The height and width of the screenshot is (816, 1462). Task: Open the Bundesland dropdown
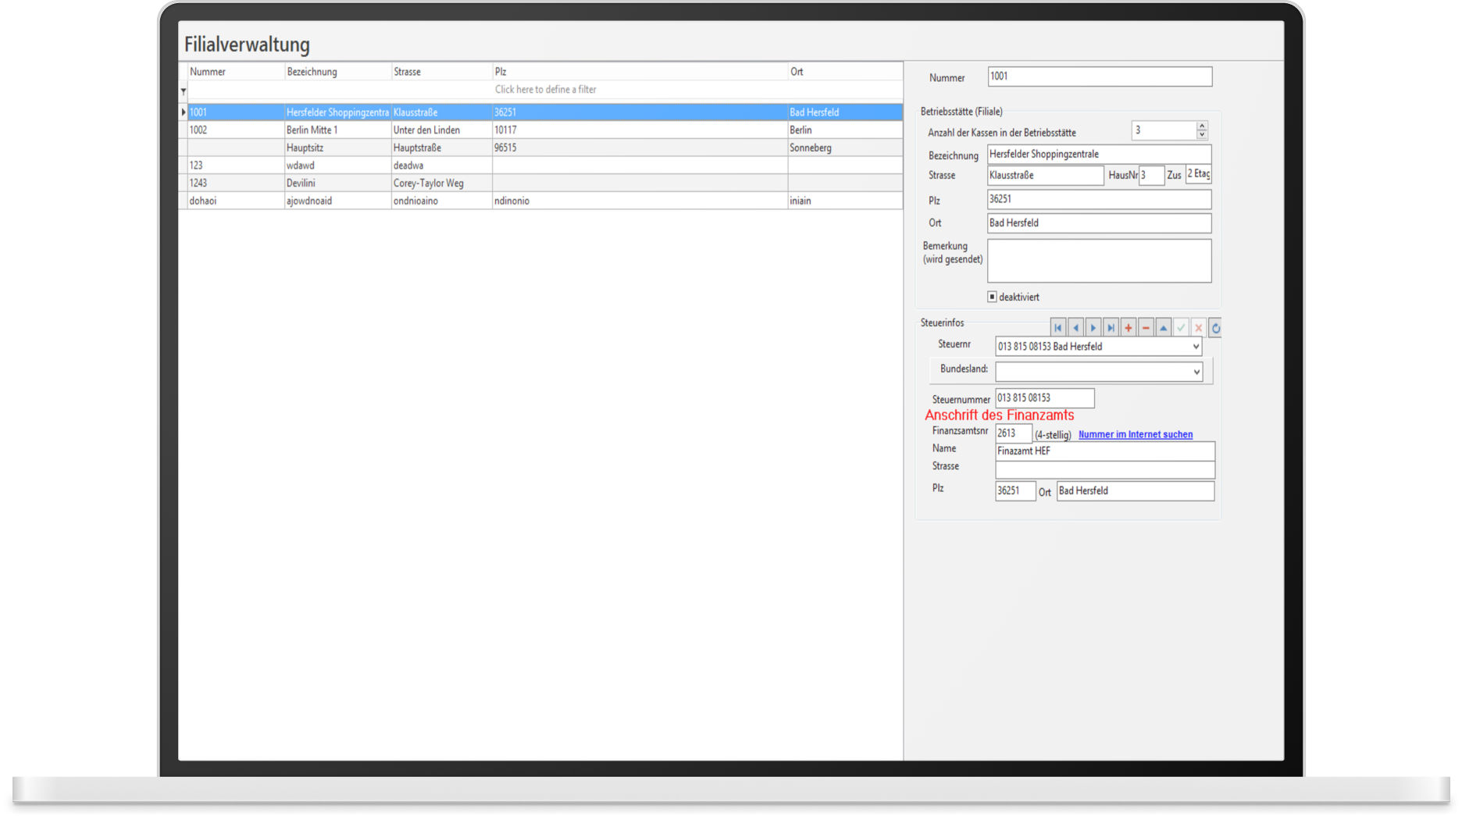[x=1196, y=372]
